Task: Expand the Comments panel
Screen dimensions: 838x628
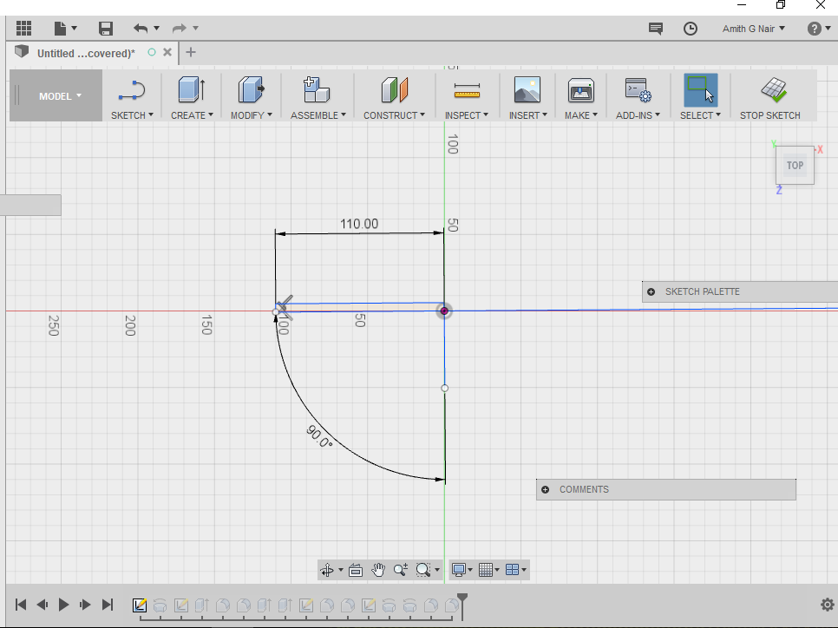Action: point(545,490)
